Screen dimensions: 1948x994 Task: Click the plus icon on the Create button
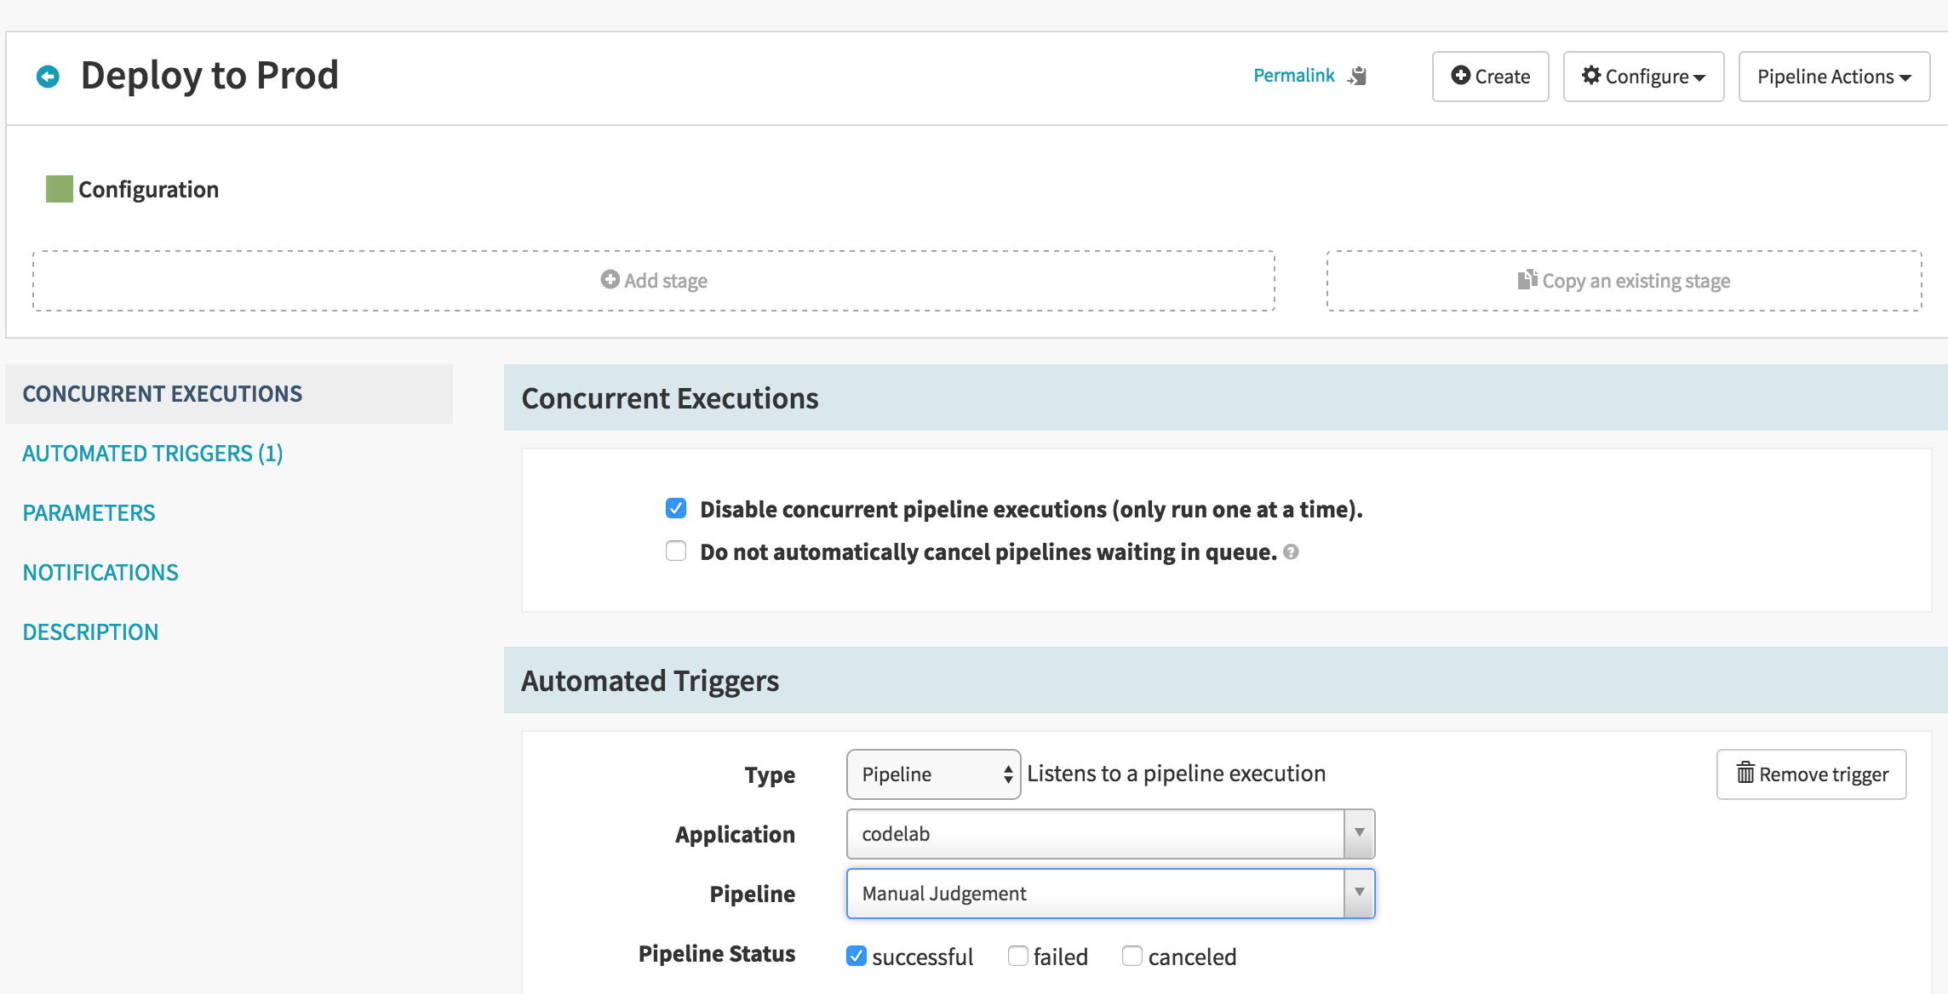tap(1460, 76)
